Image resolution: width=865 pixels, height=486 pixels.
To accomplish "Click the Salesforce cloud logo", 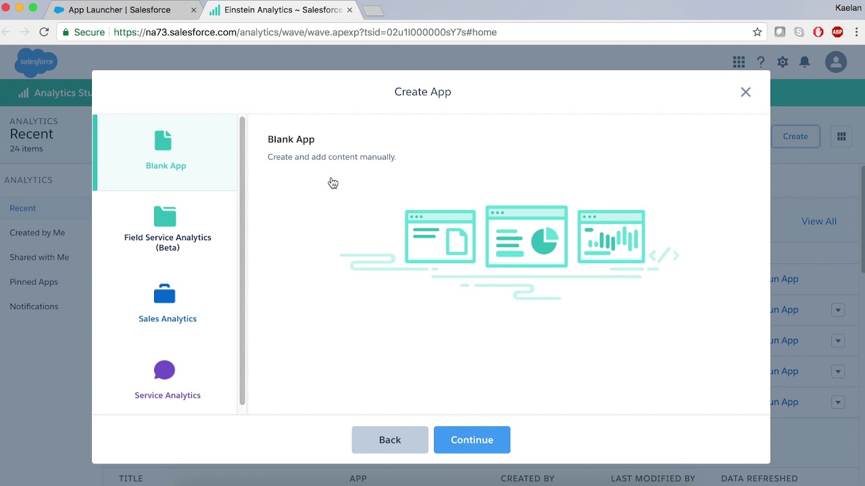I will click(x=36, y=62).
